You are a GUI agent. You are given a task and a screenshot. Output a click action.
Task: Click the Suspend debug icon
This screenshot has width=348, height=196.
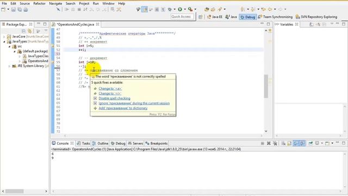coord(73,9)
